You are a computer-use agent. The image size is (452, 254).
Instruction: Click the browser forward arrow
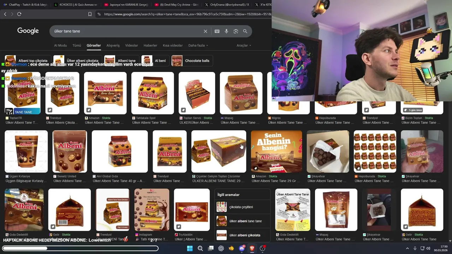point(12,14)
